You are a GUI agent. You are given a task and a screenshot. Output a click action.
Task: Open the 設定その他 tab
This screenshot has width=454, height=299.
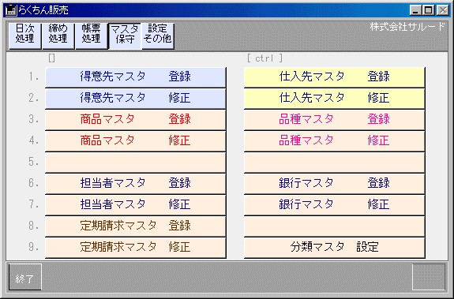click(x=158, y=36)
